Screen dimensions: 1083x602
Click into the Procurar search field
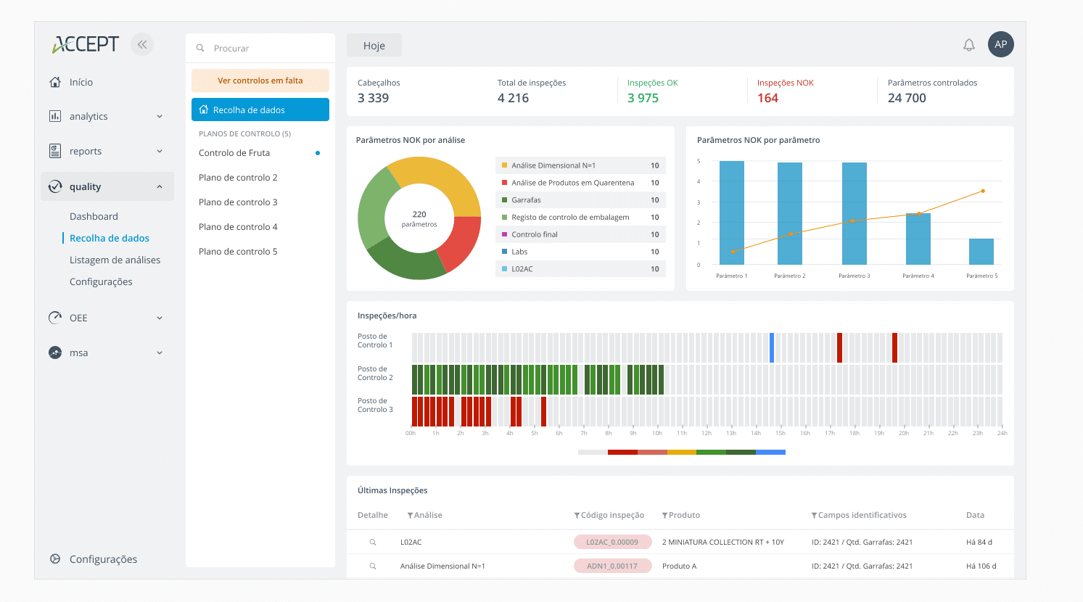(x=268, y=49)
